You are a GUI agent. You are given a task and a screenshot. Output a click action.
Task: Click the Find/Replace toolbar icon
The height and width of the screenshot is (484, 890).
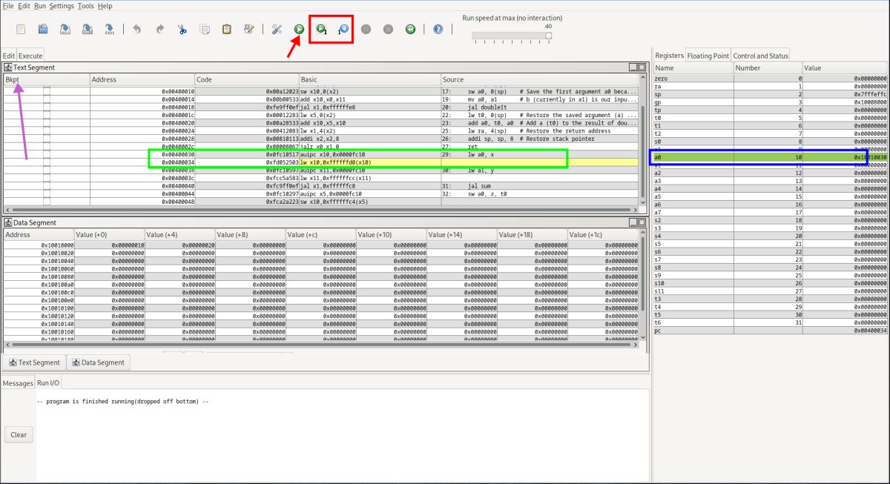coord(249,29)
